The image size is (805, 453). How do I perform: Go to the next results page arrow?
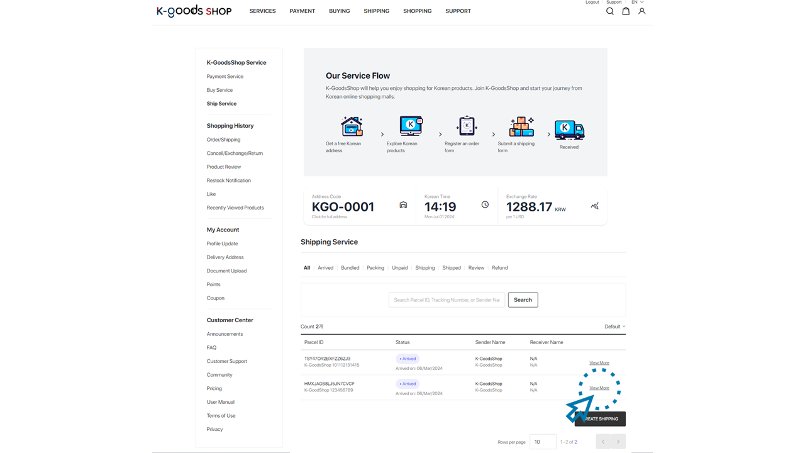618,442
